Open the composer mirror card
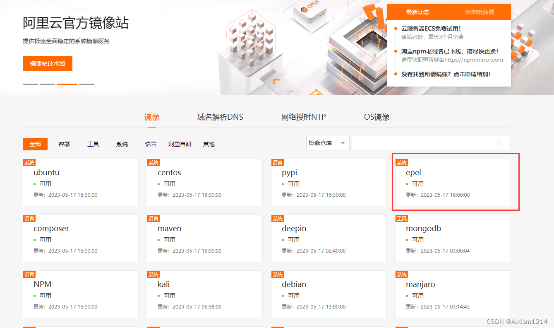The image size is (554, 328). [x=81, y=238]
